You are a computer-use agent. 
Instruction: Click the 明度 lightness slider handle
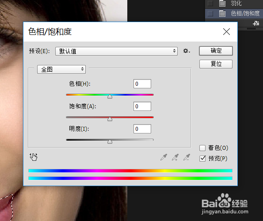(110, 142)
